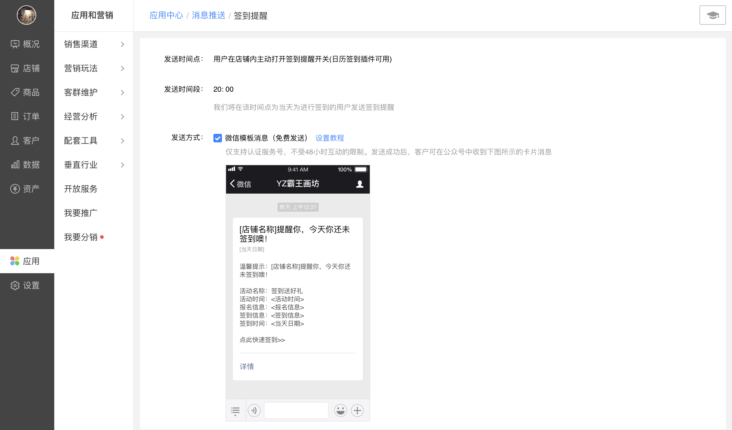The image size is (732, 430).
Task: Open the 设置教程 link
Action: (330, 138)
